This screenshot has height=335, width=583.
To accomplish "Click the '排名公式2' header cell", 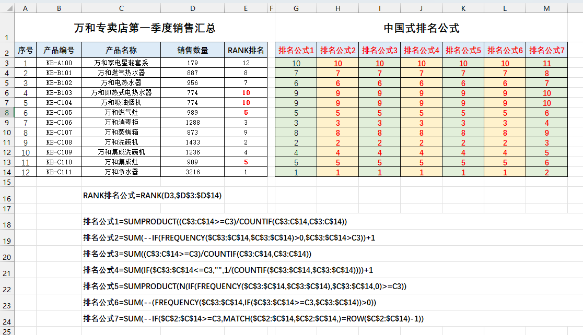I will click(337, 50).
